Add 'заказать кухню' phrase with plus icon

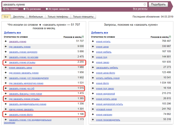6,41
